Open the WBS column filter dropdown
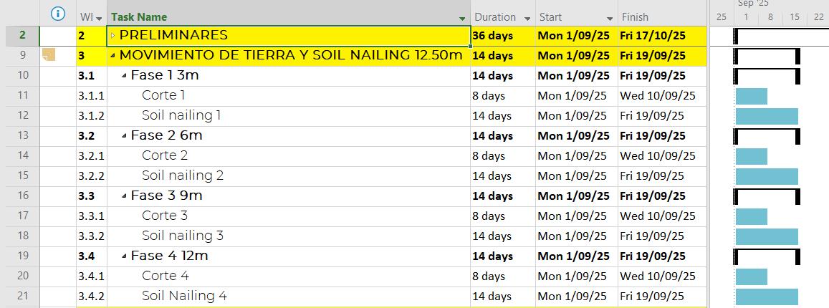The height and width of the screenshot is (308, 829). tap(99, 19)
